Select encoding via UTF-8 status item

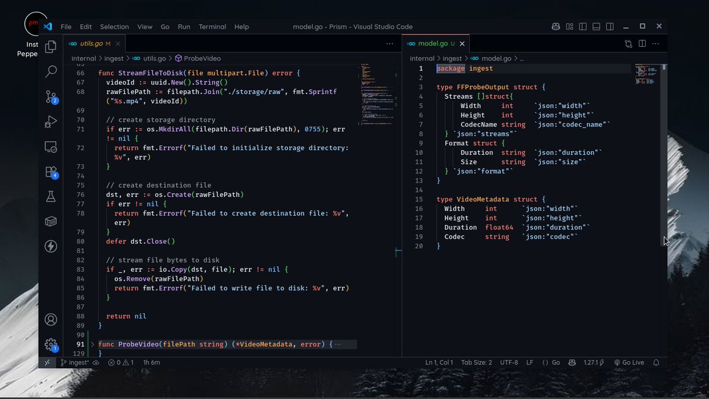509,362
